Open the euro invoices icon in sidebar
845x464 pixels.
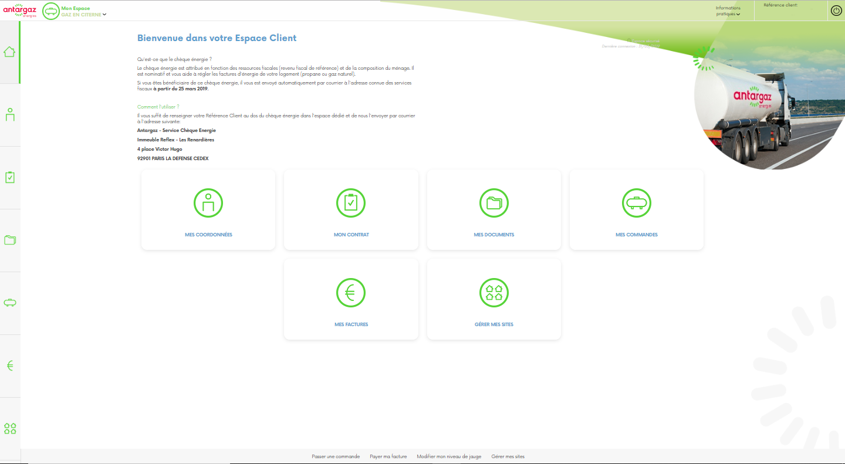click(9, 365)
